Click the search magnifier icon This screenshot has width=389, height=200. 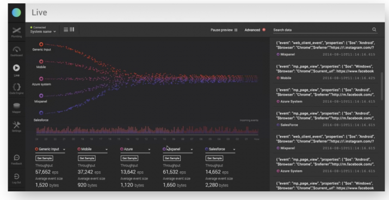point(374,30)
